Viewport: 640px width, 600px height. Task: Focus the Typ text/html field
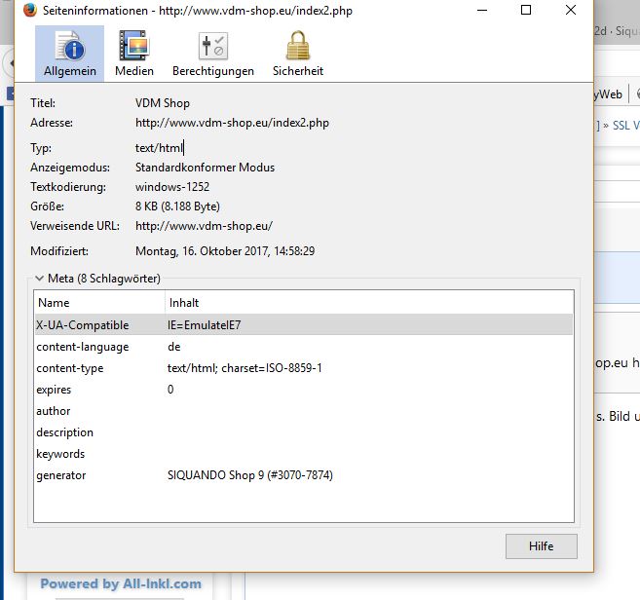(x=160, y=148)
